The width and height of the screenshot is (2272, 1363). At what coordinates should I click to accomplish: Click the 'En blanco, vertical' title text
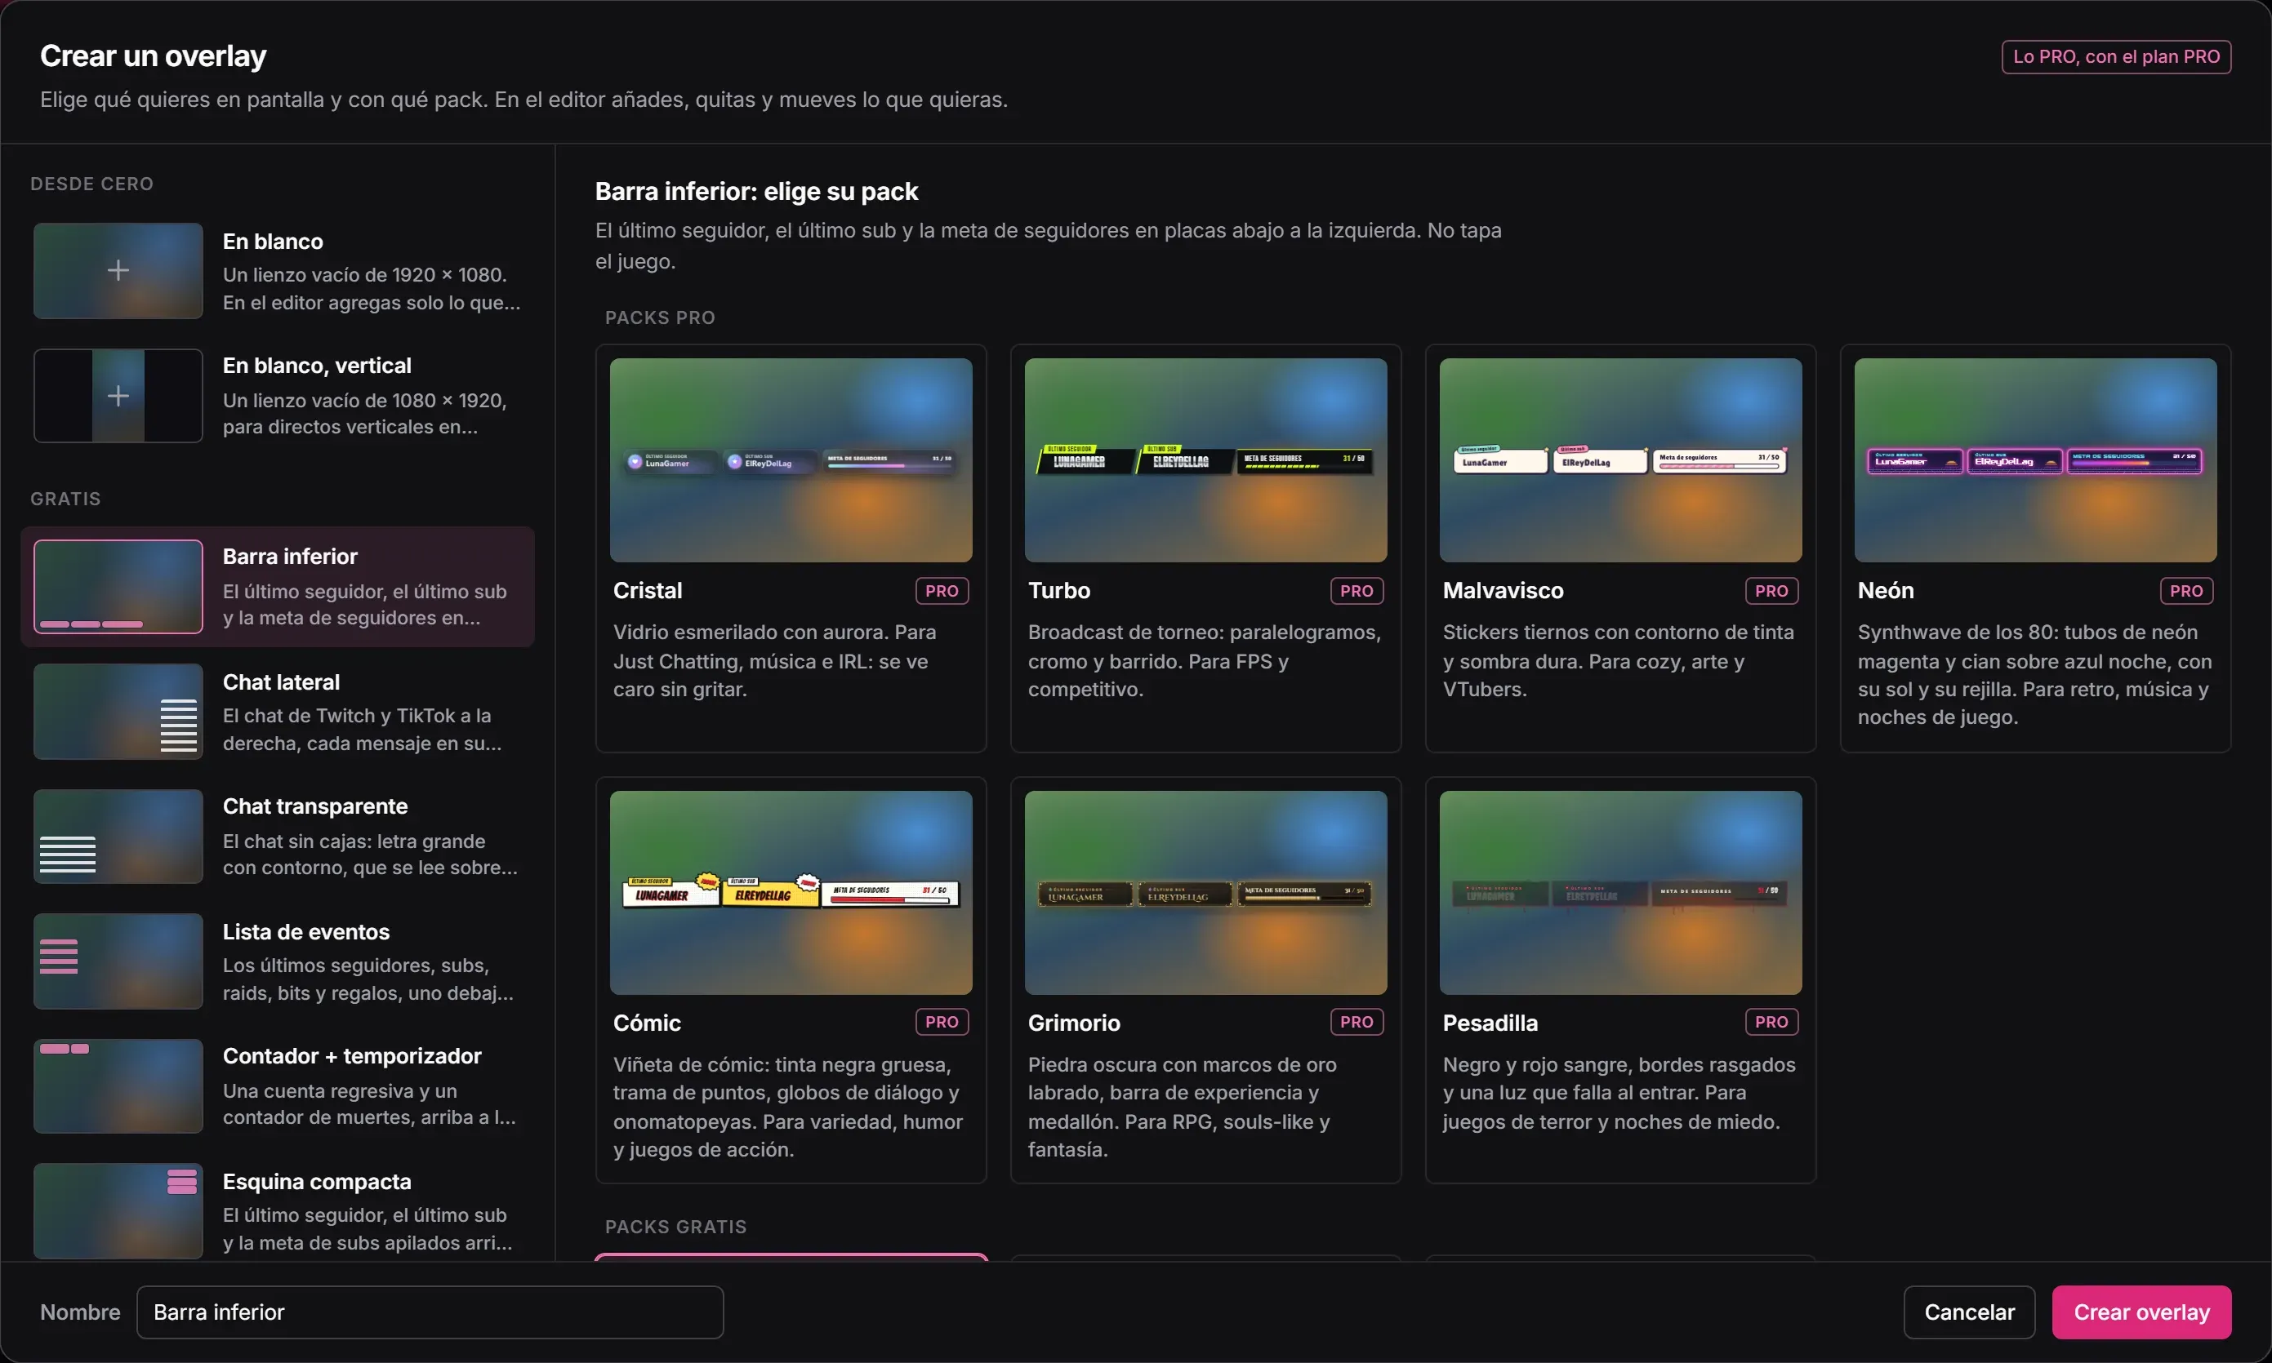[x=317, y=366]
